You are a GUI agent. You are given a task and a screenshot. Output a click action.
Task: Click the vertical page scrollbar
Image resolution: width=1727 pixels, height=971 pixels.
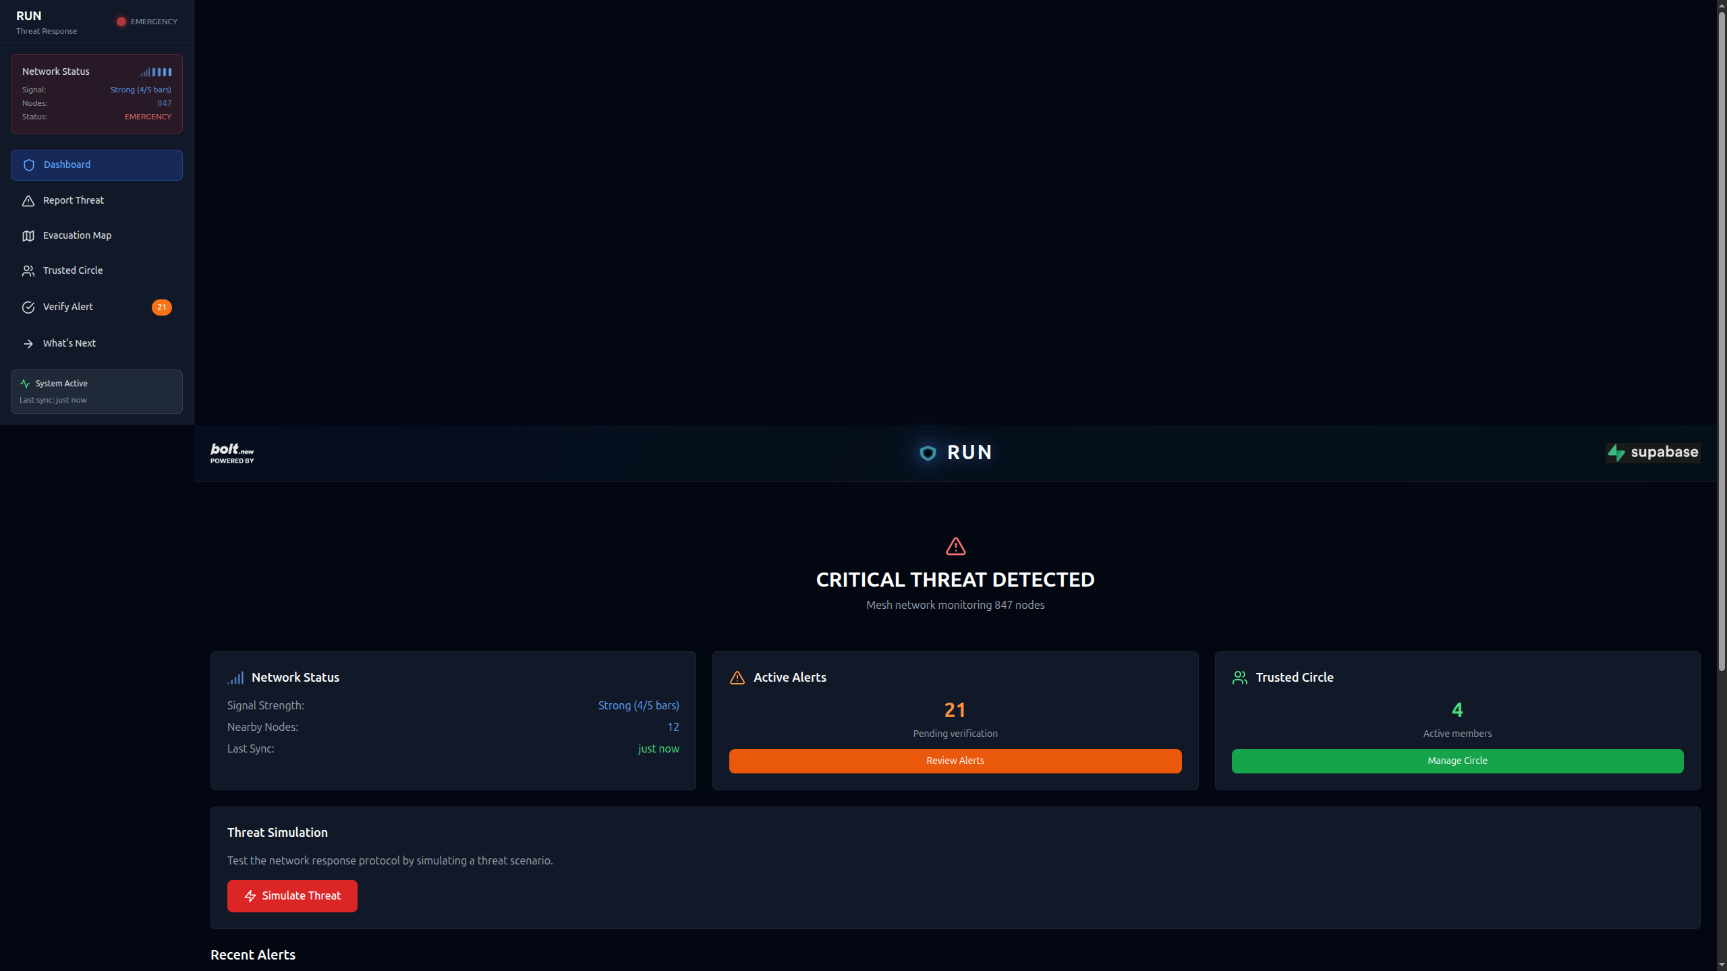[x=1721, y=337]
